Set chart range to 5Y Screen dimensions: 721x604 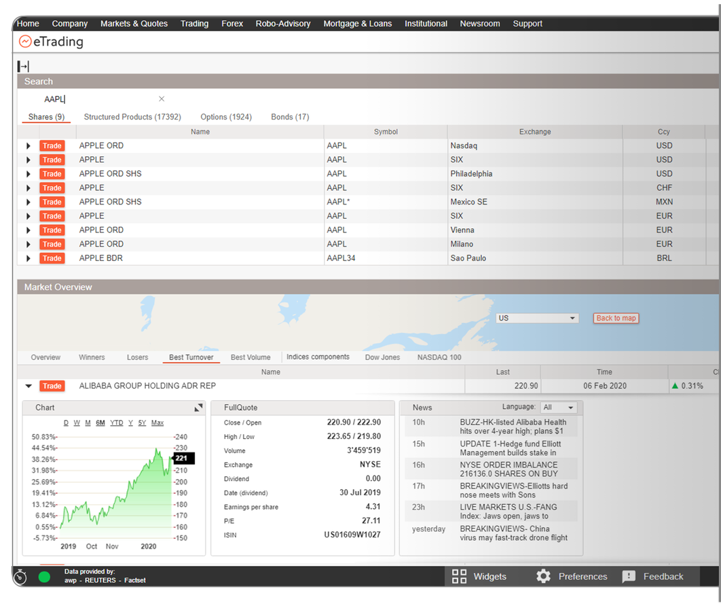[142, 423]
